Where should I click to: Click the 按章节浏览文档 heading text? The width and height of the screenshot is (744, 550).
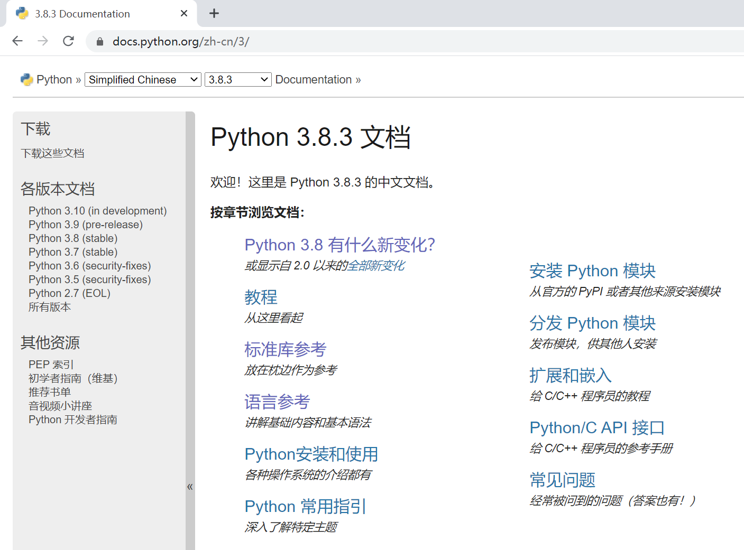pos(258,212)
